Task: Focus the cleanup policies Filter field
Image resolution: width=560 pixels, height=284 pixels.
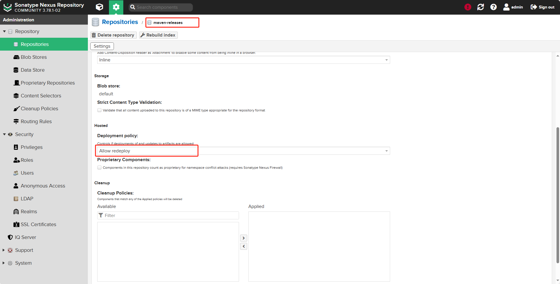Action: coord(168,216)
